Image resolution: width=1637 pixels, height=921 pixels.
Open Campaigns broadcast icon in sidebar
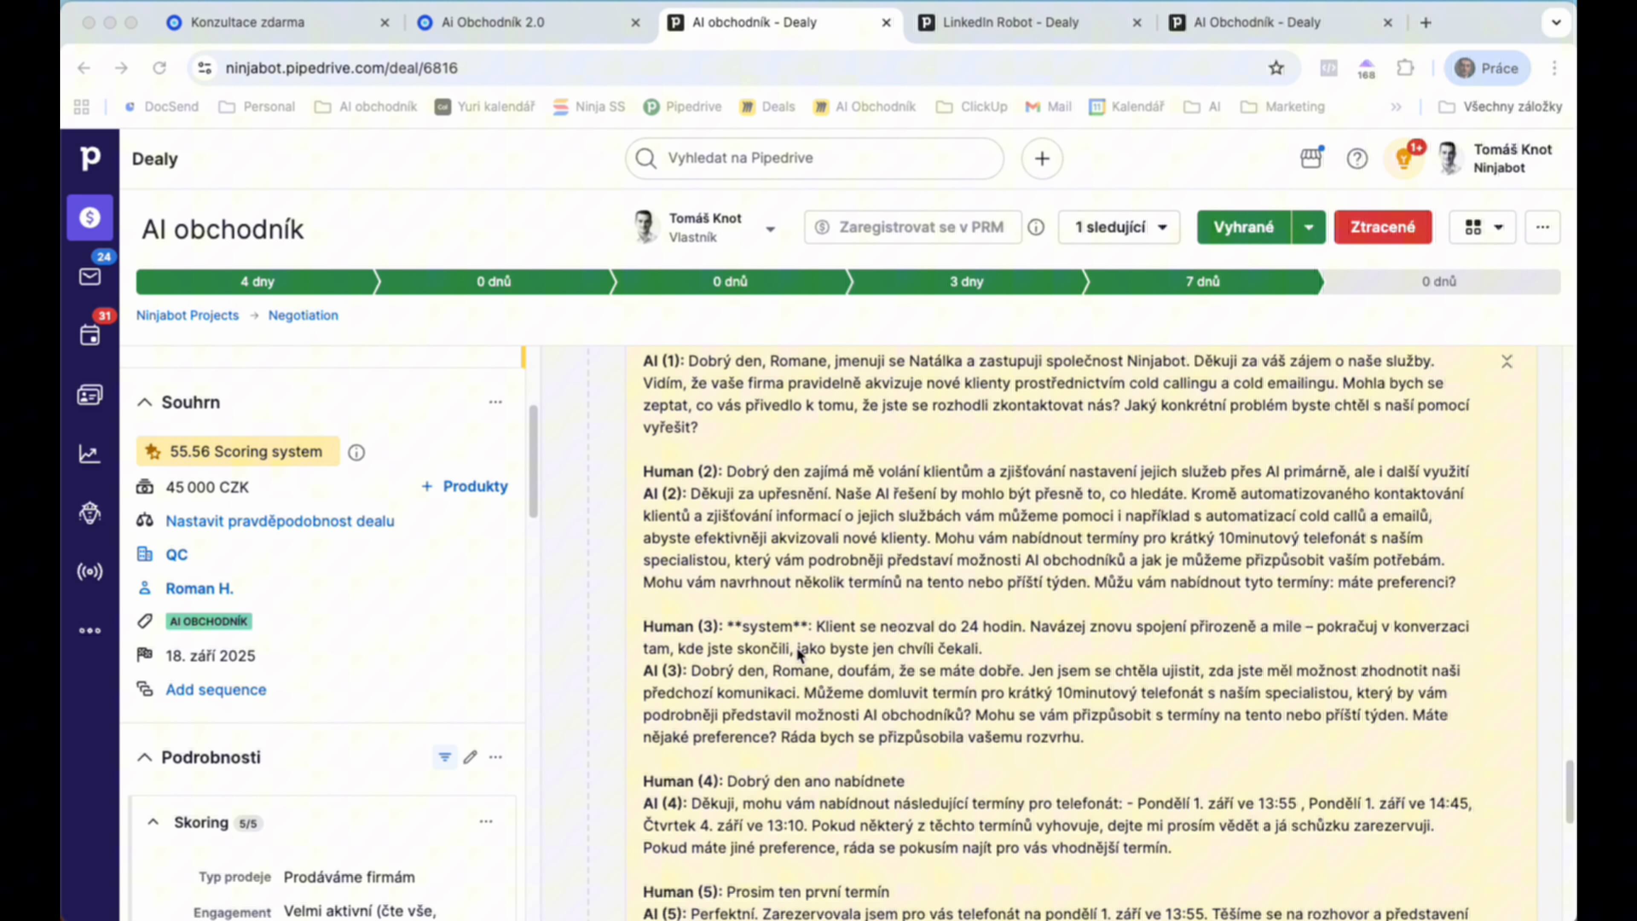(x=90, y=572)
